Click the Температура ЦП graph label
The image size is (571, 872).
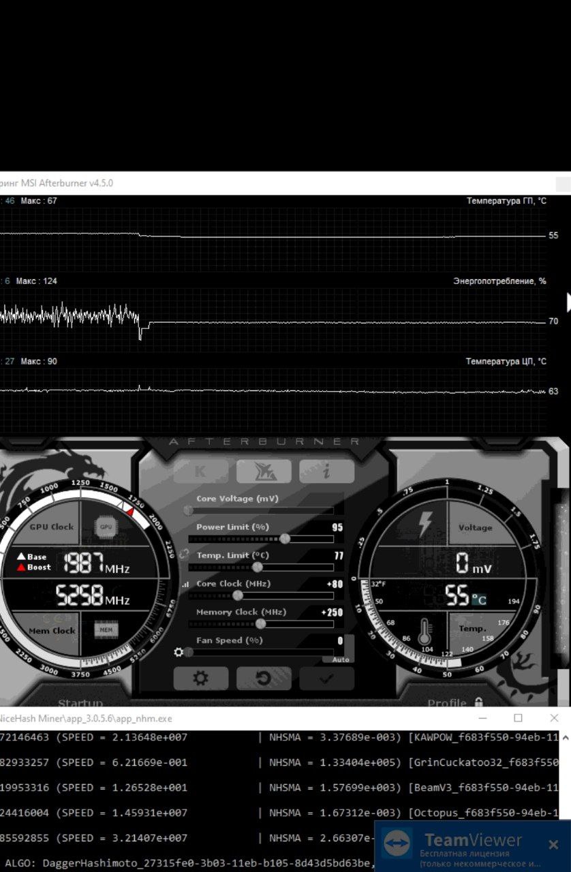[x=506, y=361]
